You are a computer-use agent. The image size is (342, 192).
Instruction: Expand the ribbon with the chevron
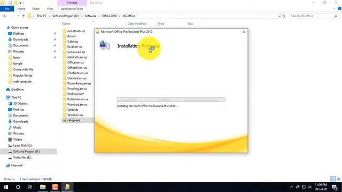coord(335,9)
